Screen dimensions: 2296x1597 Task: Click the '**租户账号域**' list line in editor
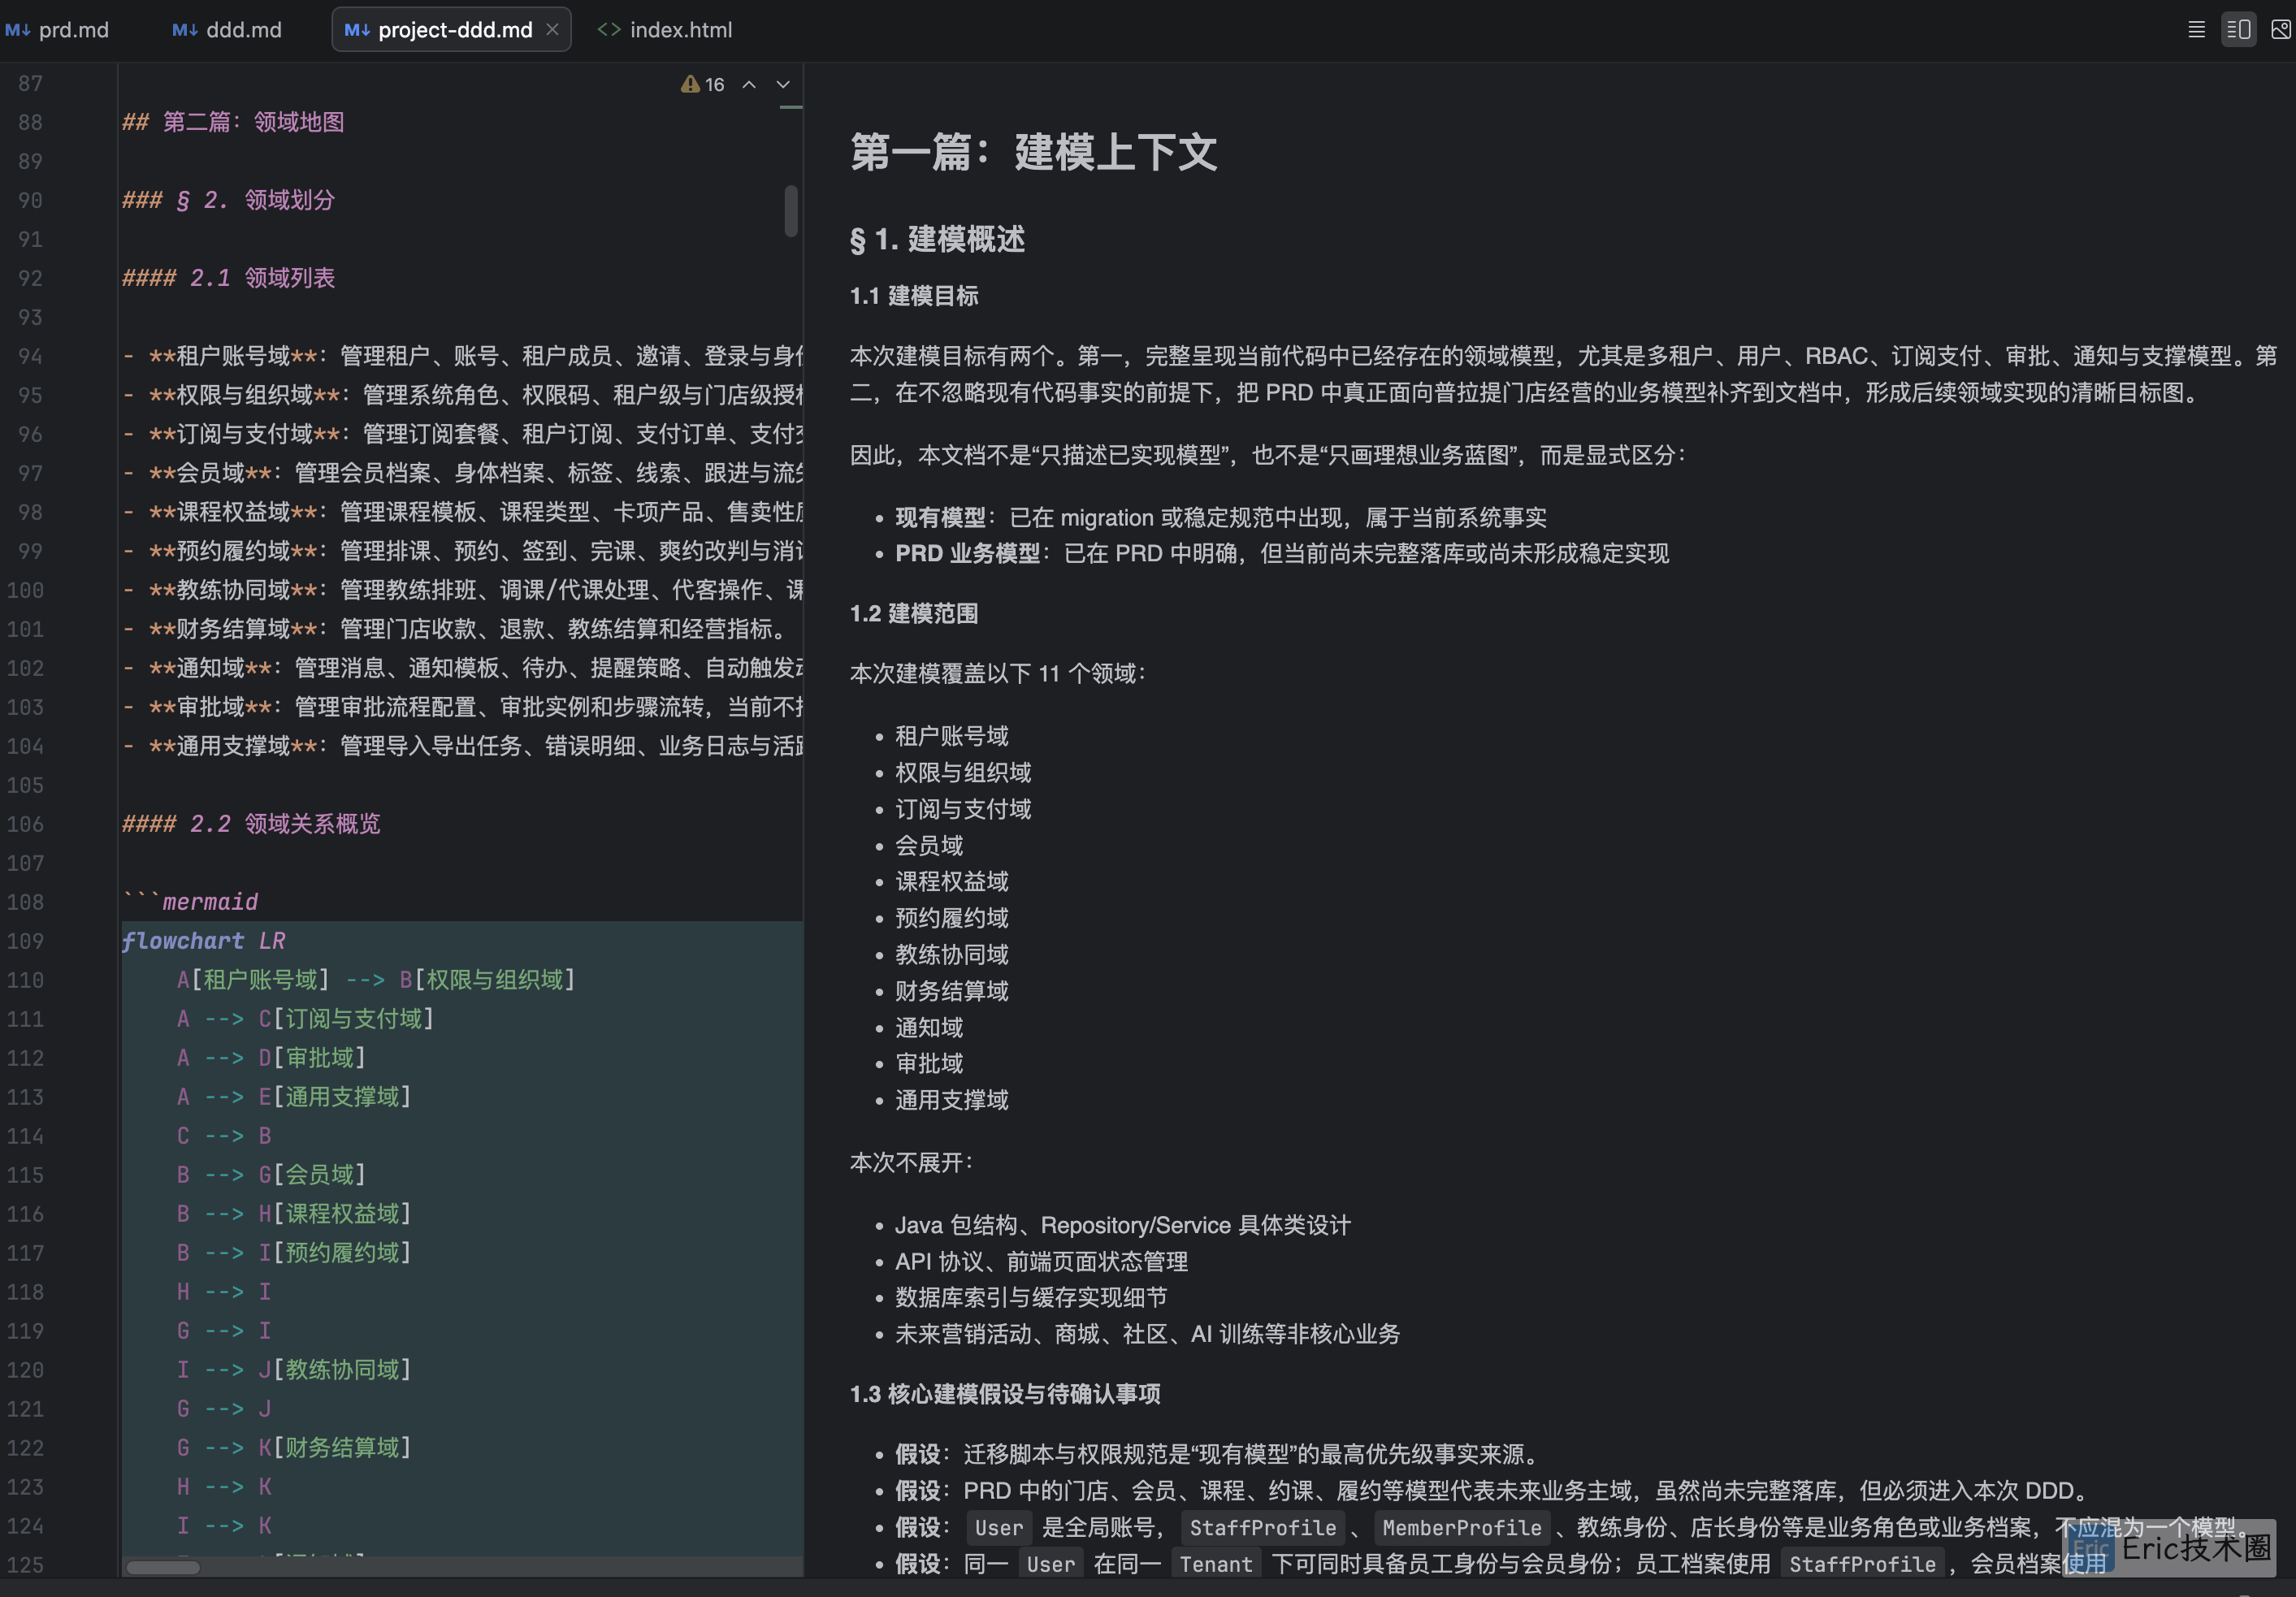tap(462, 356)
